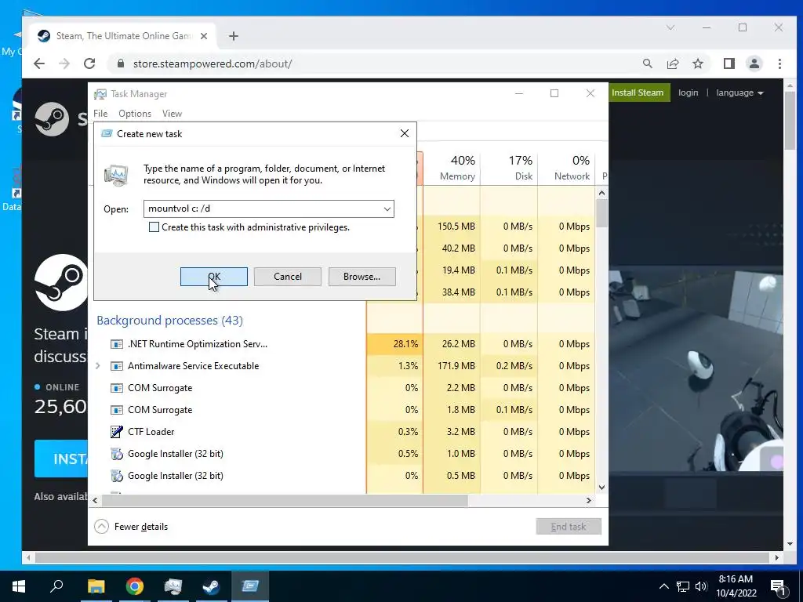The height and width of the screenshot is (602, 803).
Task: Click the Task Manager title bar icon
Action: [100, 94]
